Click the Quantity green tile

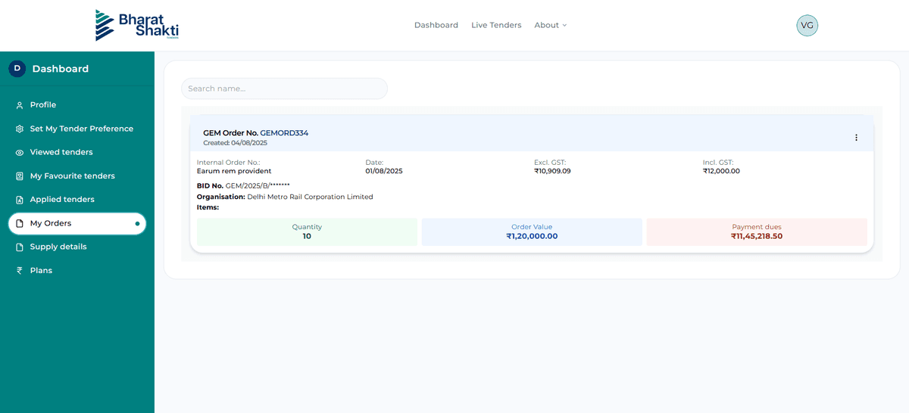click(x=307, y=231)
